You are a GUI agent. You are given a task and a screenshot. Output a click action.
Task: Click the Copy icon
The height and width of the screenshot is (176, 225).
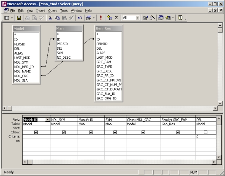pos(57,18)
